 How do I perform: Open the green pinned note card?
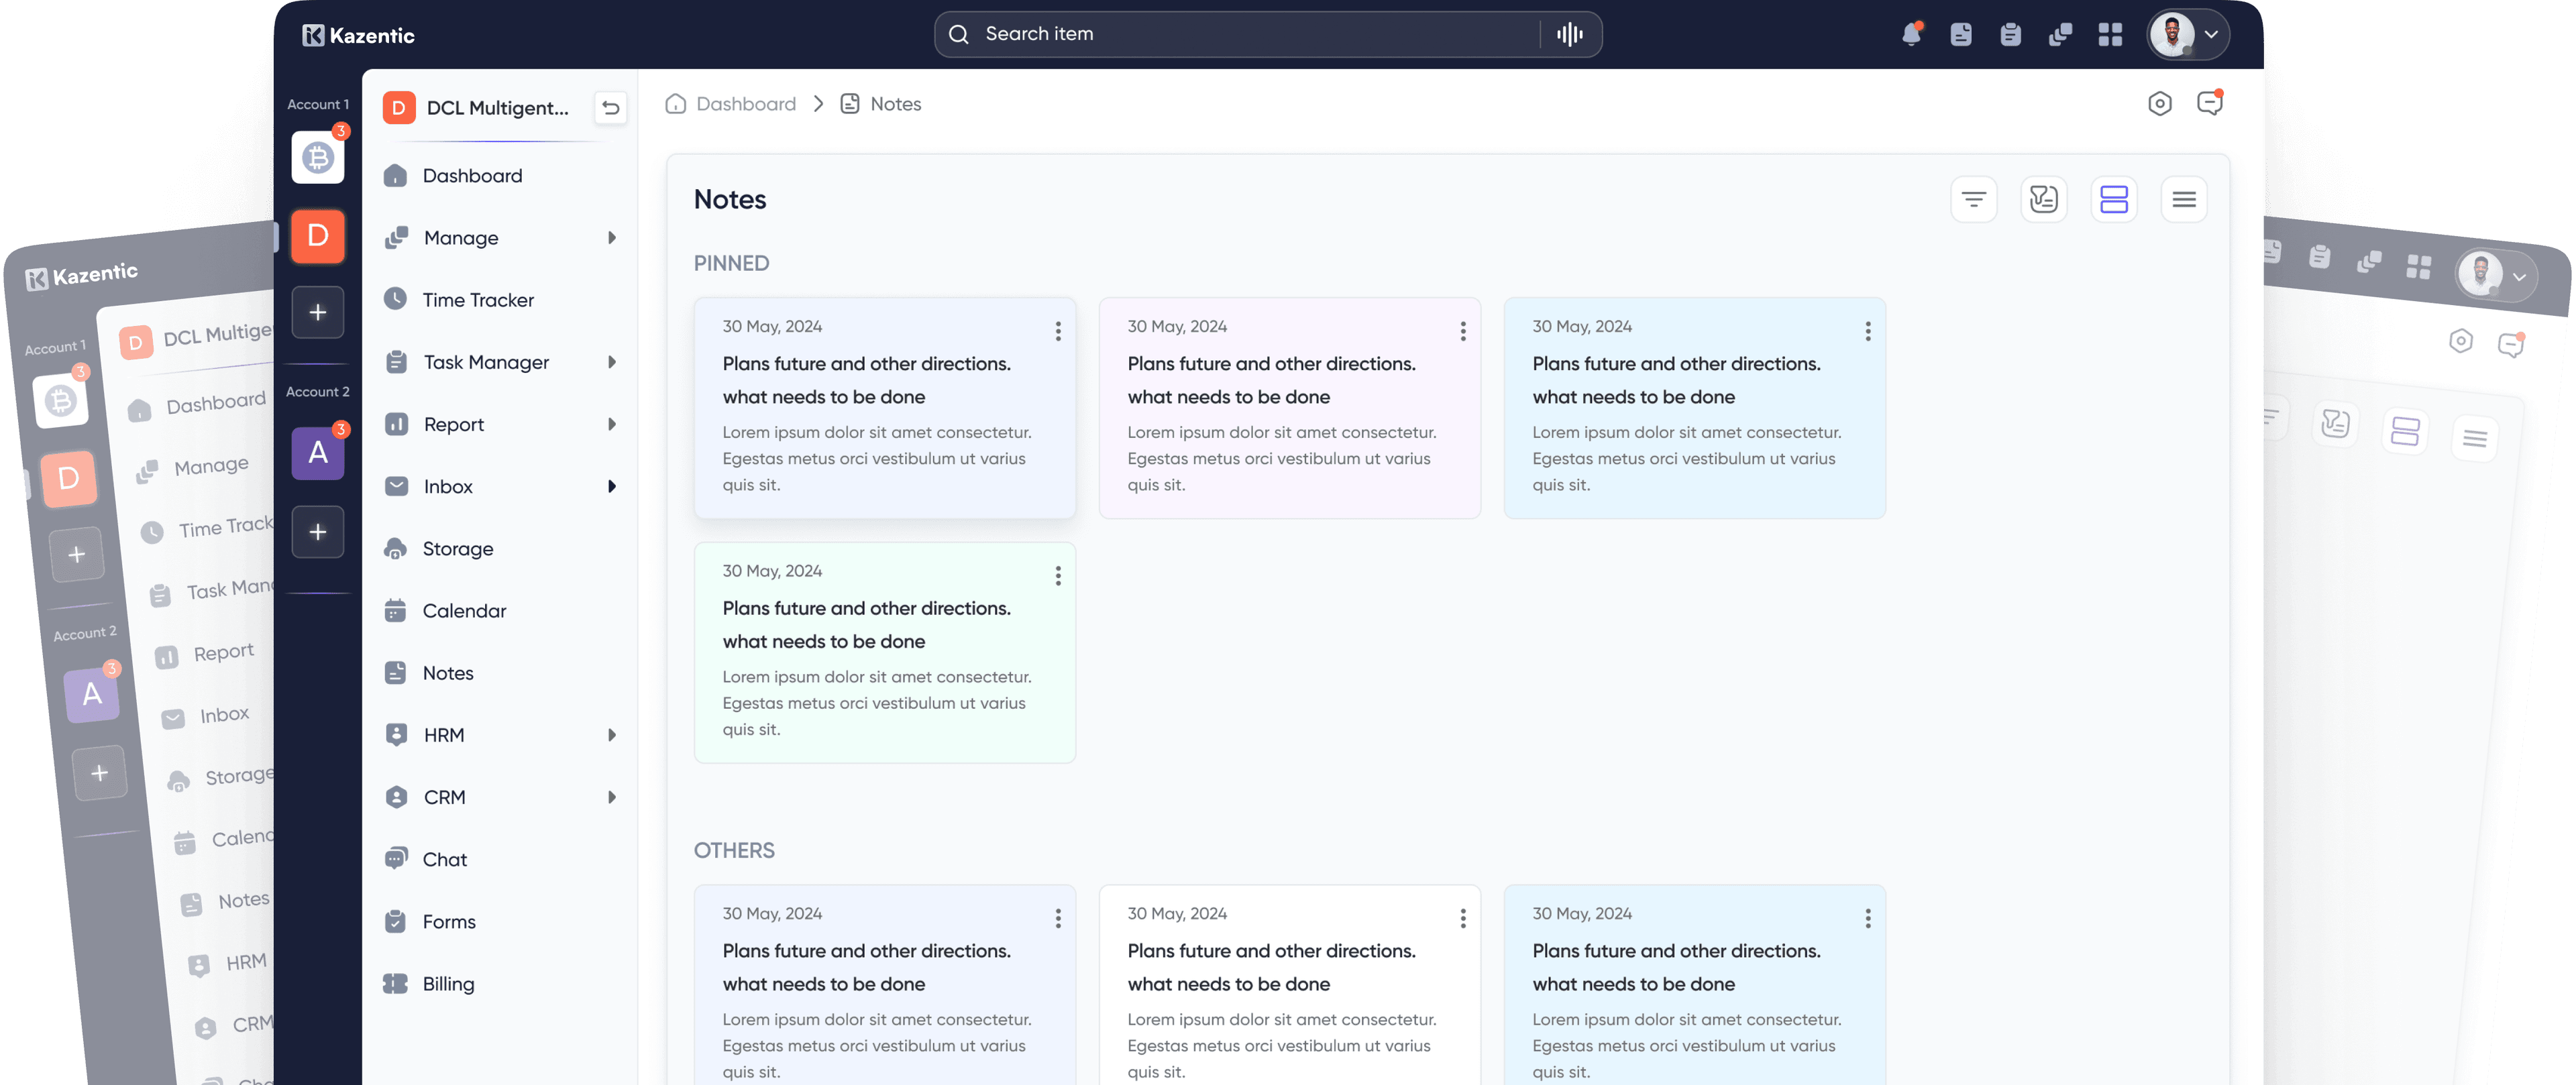885,653
